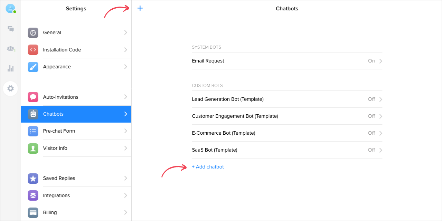This screenshot has width=442, height=221.
Task: Click the settings gear in left rail
Action: click(x=11, y=88)
